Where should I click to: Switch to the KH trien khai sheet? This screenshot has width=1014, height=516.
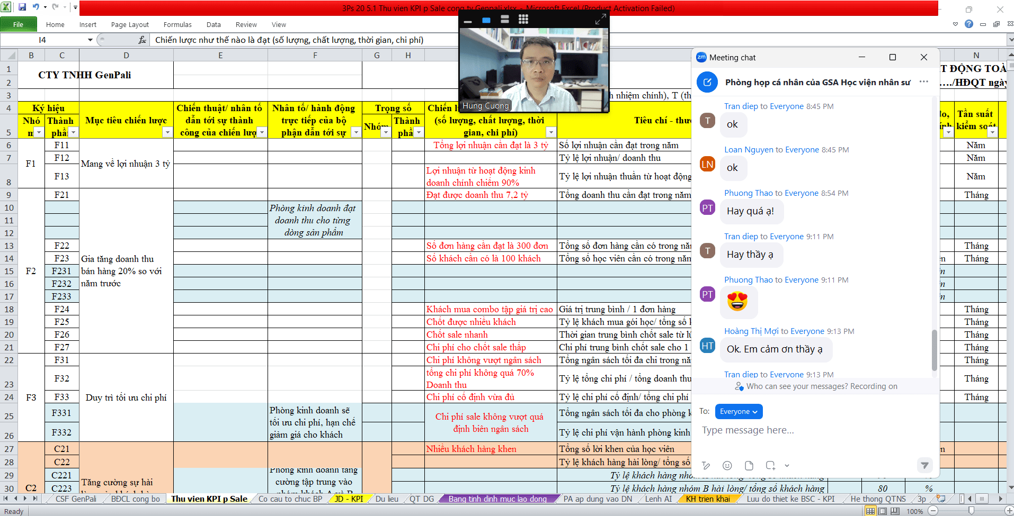(708, 499)
